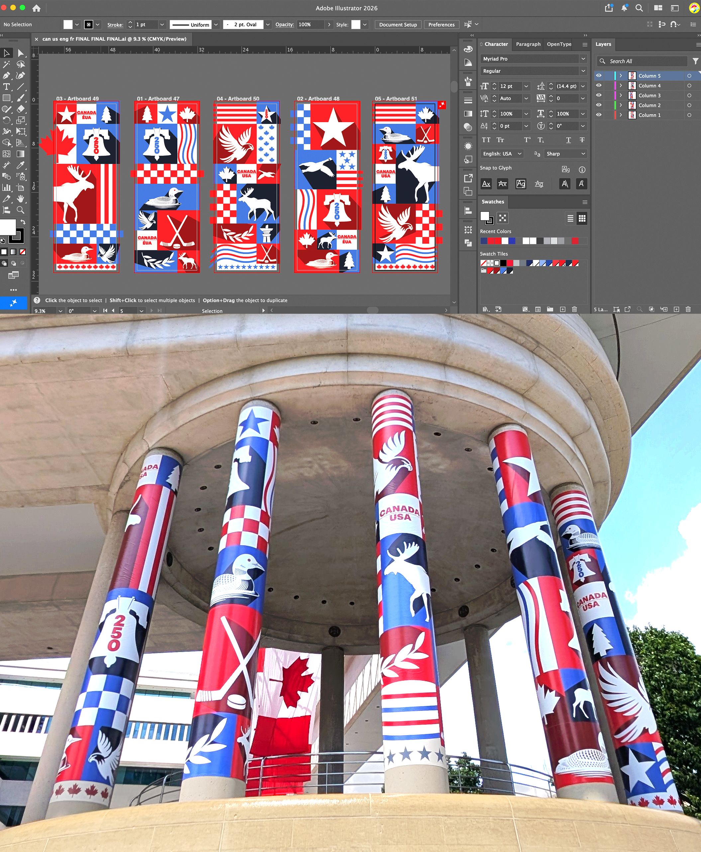The height and width of the screenshot is (852, 701).
Task: Select the Type tool
Action: (x=6, y=87)
